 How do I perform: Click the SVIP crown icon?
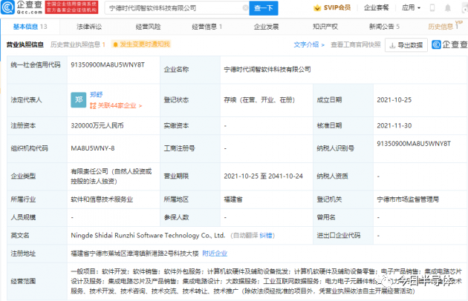click(317, 7)
